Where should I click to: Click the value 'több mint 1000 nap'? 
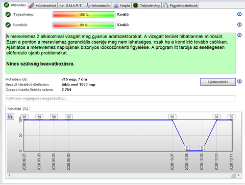[79, 84]
